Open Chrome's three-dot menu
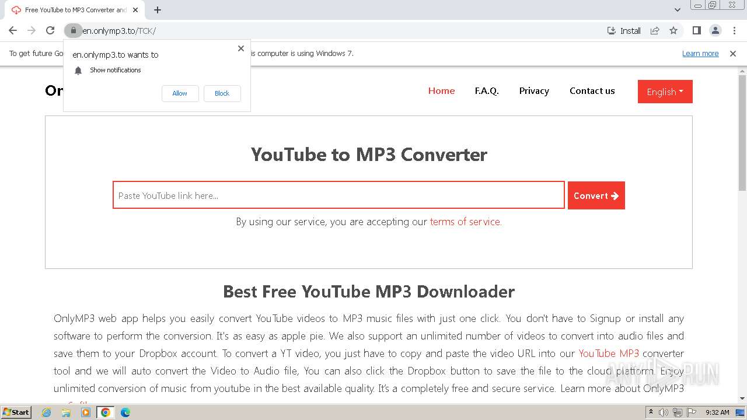Viewport: 747px width, 420px height. [734, 30]
